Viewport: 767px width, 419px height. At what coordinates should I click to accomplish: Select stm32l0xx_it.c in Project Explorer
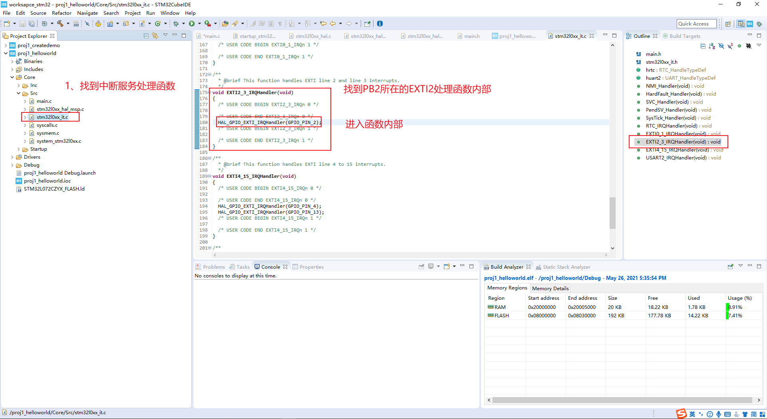pos(52,117)
